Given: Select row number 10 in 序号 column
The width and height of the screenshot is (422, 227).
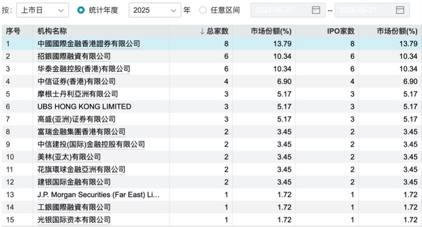Looking at the screenshot, I should coord(10,157).
